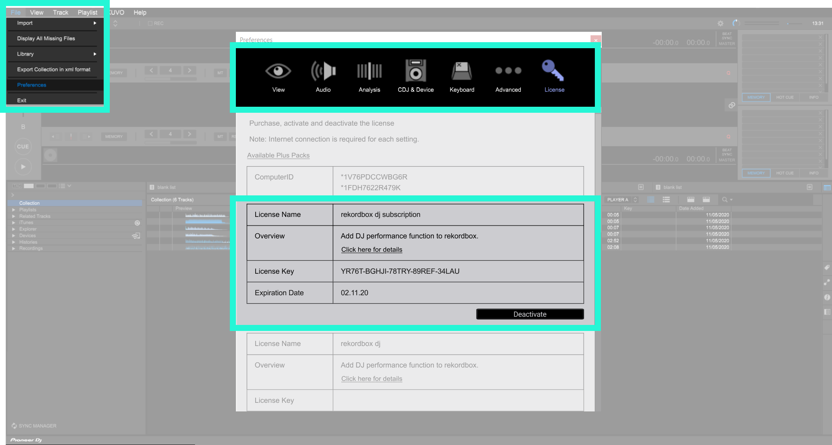This screenshot has width=832, height=445.
Task: Click the related tracks icon on right sidebar
Action: (827, 282)
